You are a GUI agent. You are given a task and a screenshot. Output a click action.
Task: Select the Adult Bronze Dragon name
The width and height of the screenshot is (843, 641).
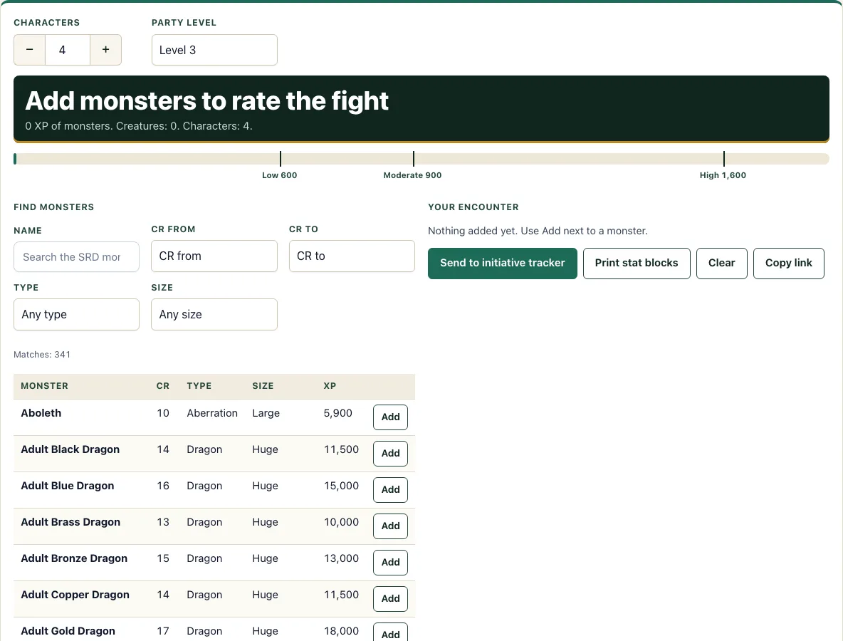[x=74, y=558]
